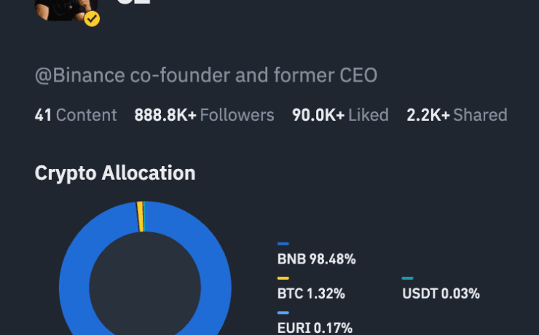Click the teal USDT legend color marker

[x=408, y=278]
